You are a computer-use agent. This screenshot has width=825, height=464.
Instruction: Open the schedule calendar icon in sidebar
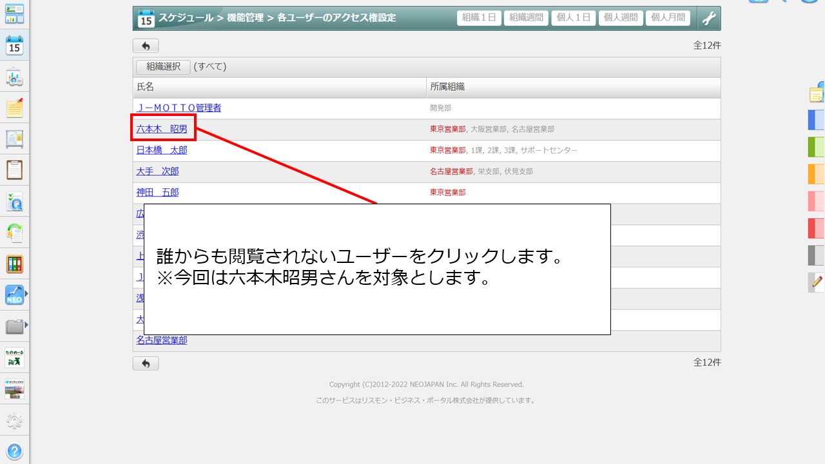(14, 46)
